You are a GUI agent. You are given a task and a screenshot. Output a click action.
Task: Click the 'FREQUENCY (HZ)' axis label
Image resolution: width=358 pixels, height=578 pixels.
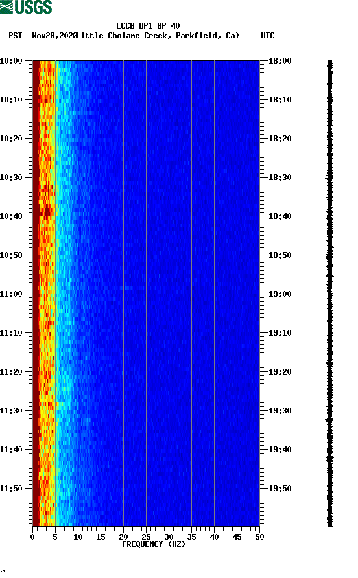[x=154, y=544]
